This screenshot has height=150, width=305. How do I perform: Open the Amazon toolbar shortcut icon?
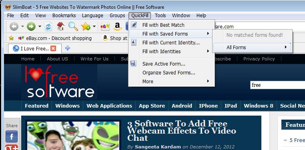tap(117, 26)
